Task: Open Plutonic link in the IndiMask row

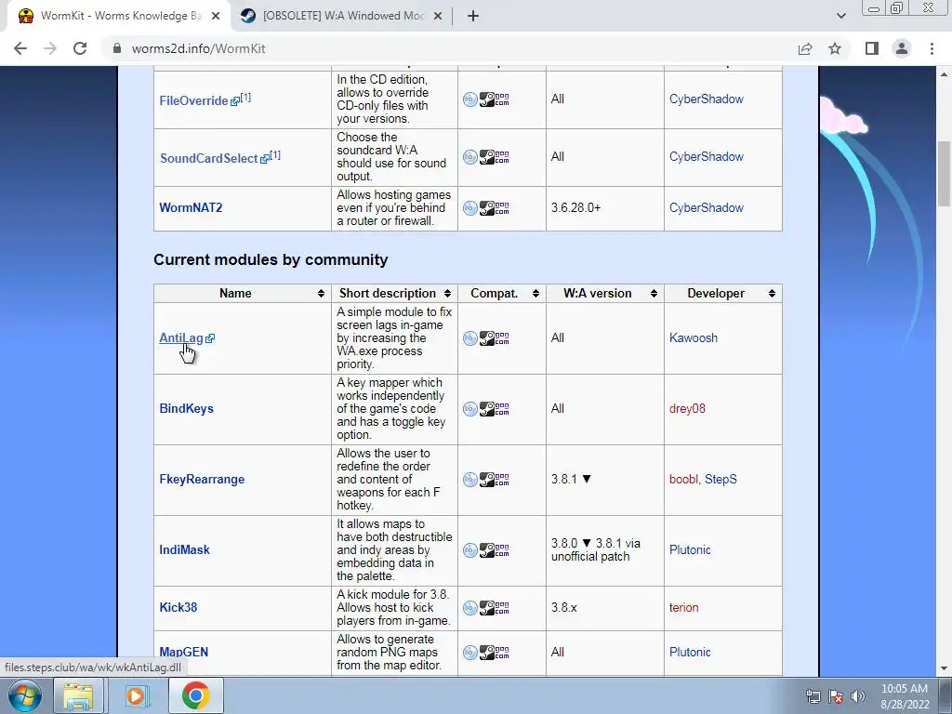Action: [x=690, y=549]
